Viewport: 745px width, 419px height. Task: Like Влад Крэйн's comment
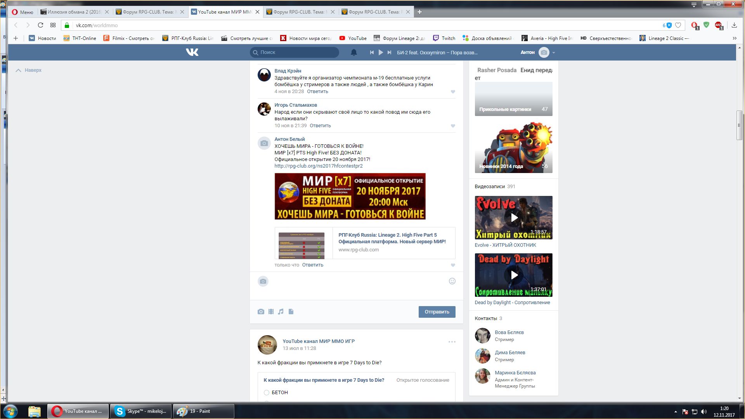453,92
